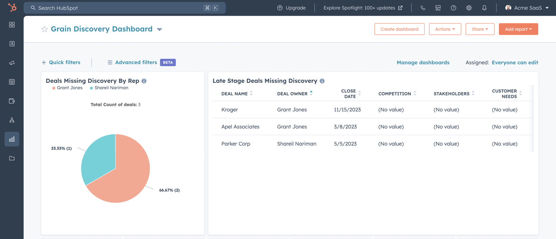Click the Kroger deal name
The width and height of the screenshot is (556, 239).
click(x=229, y=110)
